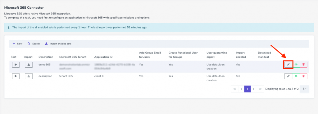Viewport: 318px width, 114px height.
Task: Delete the demo365 connector
Action: [303, 65]
